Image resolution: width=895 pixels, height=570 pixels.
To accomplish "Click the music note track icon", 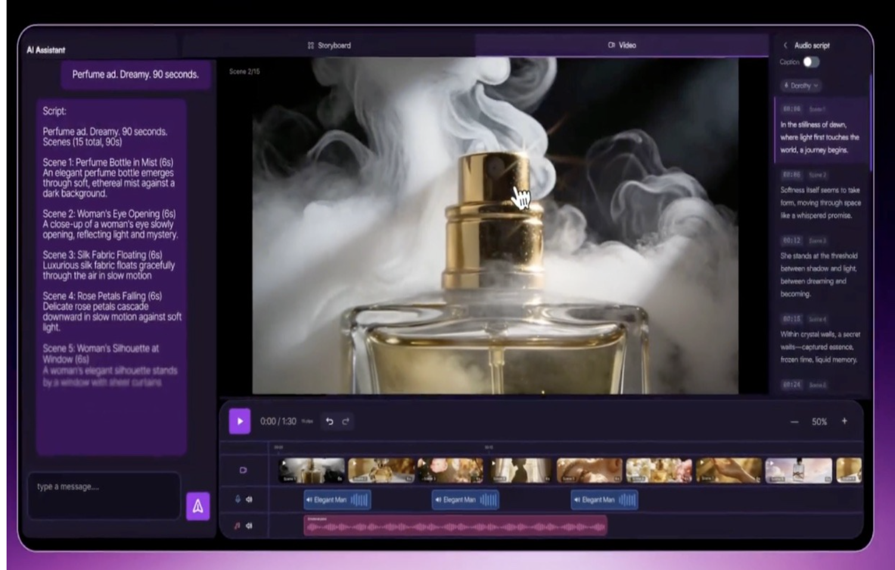I will [237, 526].
